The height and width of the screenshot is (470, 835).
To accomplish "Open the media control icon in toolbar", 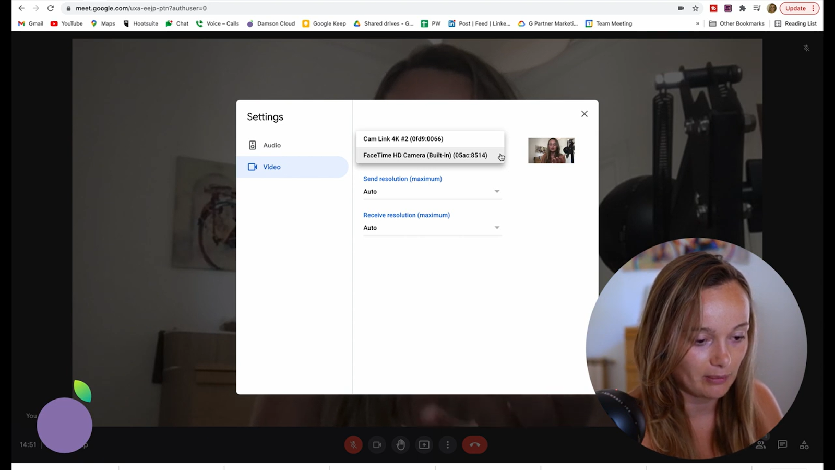I will tap(757, 8).
